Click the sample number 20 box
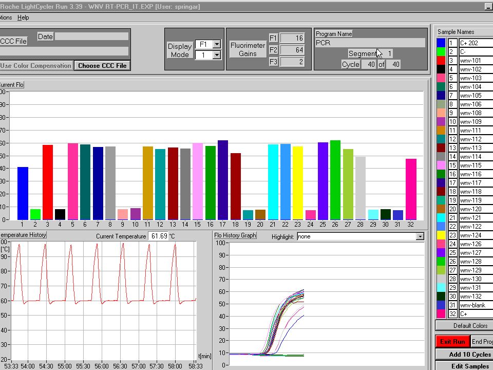Image resolution: width=493 pixels, height=370 pixels. click(452, 209)
